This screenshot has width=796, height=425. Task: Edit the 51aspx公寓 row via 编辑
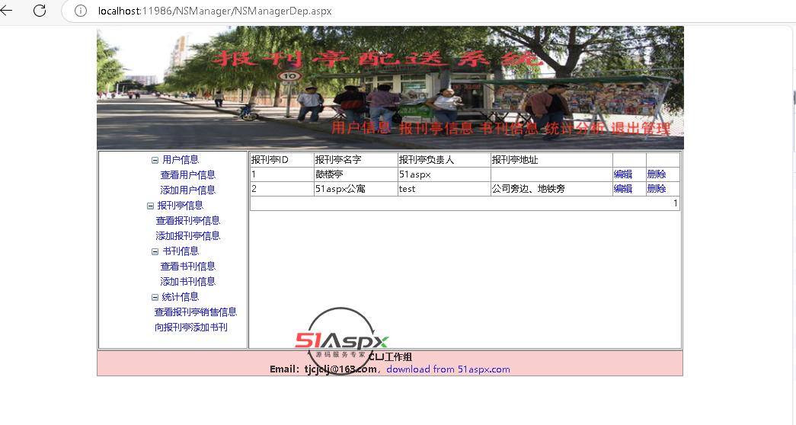pyautogui.click(x=623, y=189)
